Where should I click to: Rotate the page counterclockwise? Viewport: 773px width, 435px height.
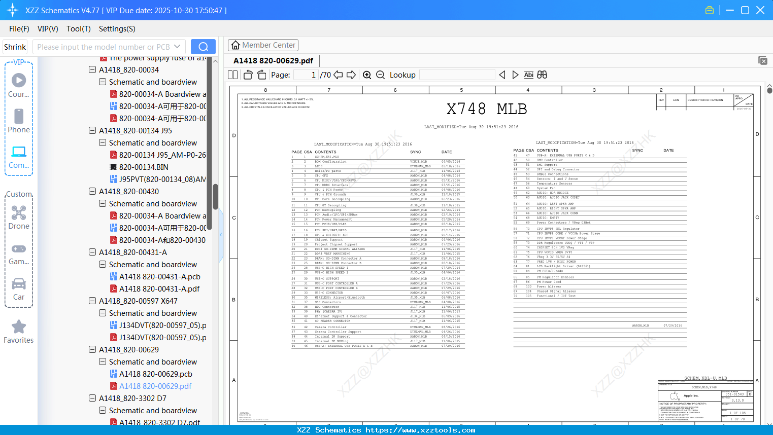click(248, 75)
